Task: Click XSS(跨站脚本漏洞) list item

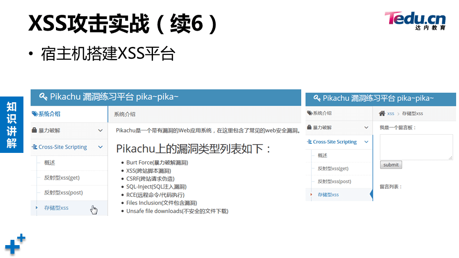Action: click(x=149, y=171)
